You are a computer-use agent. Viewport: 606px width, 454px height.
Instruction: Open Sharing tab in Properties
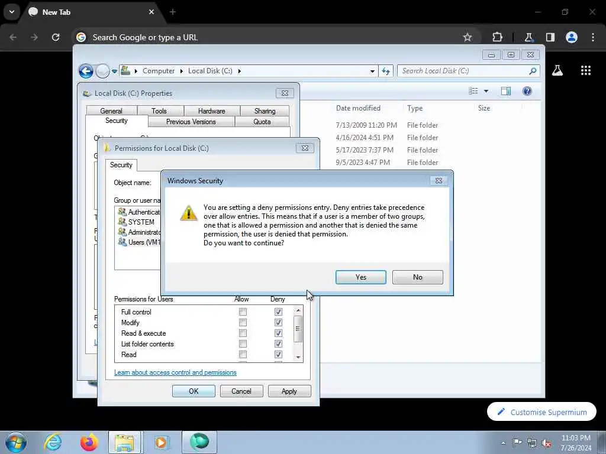pos(265,111)
